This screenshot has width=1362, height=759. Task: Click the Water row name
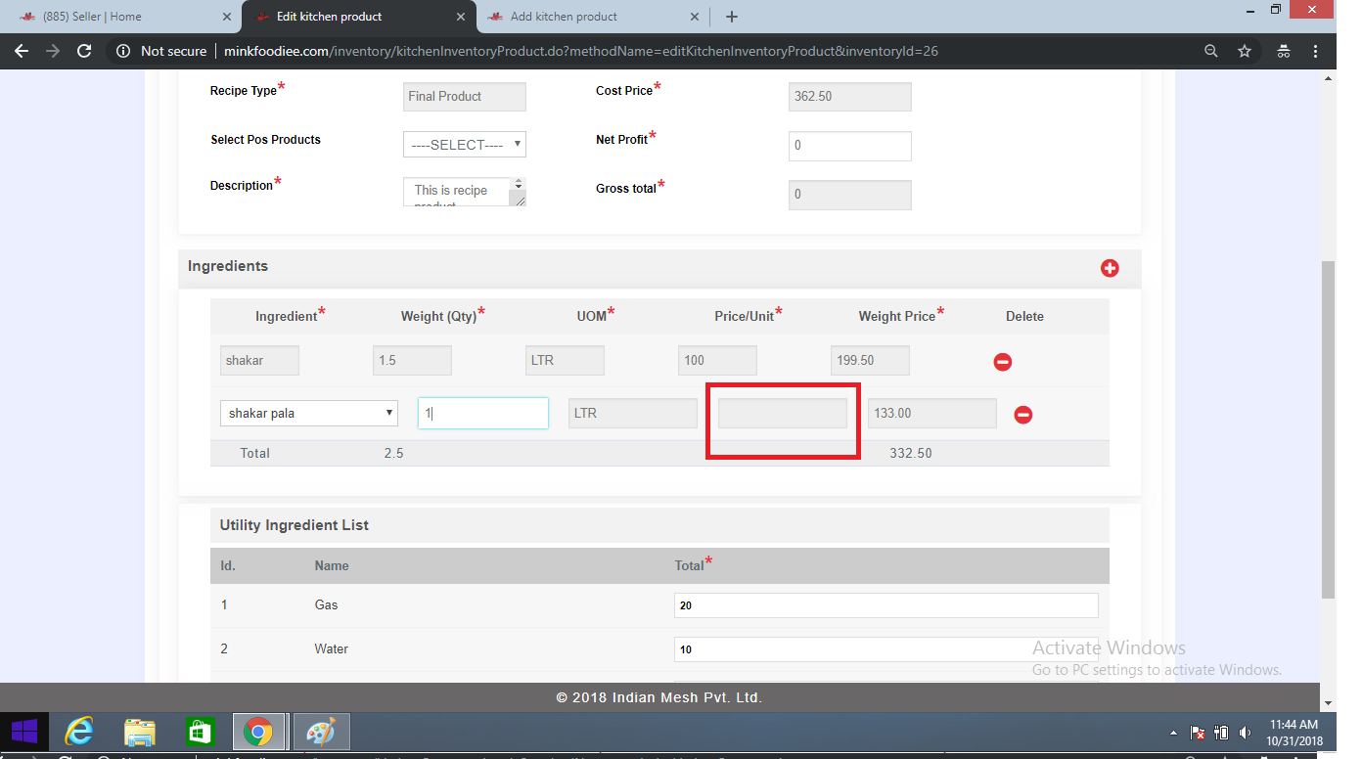[x=332, y=649]
